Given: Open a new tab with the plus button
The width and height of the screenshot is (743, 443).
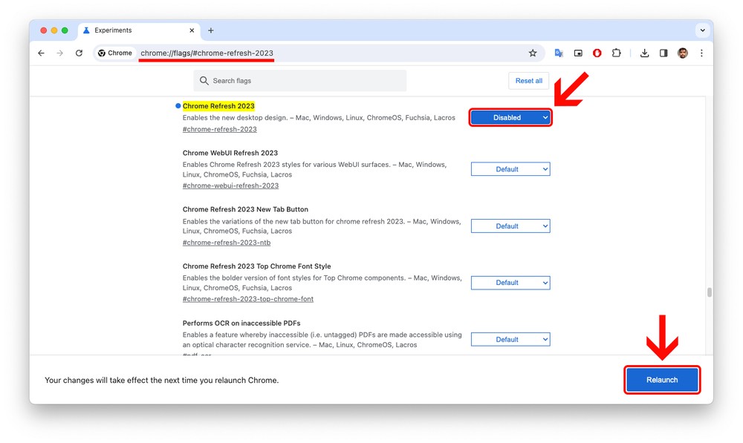Looking at the screenshot, I should [x=211, y=30].
